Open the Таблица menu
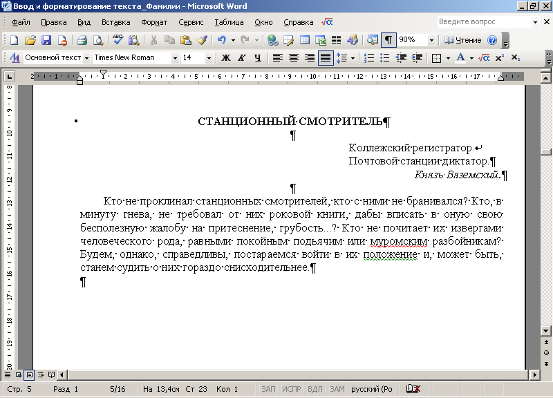 pos(229,22)
